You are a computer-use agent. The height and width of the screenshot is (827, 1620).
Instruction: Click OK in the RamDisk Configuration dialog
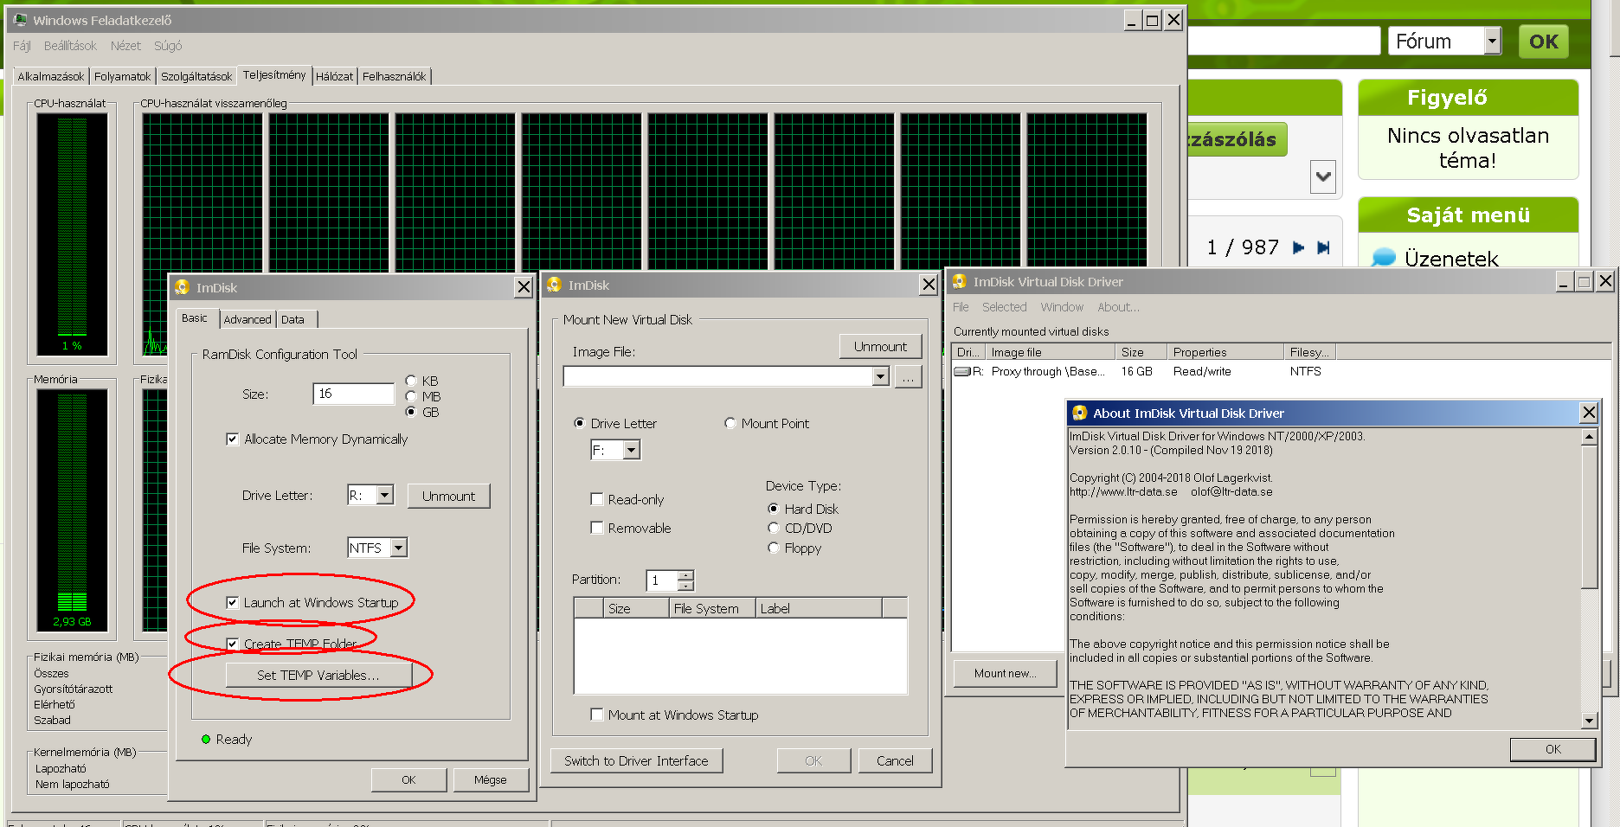coord(408,779)
